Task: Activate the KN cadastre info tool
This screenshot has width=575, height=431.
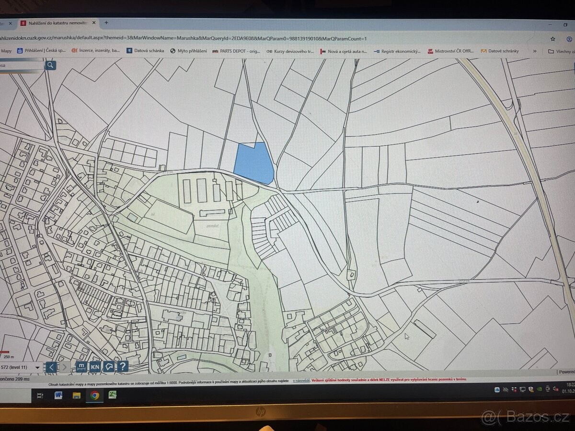Action: coord(95,367)
